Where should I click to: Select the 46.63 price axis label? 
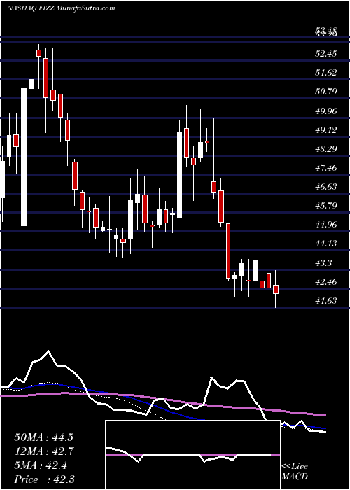pos(326,187)
